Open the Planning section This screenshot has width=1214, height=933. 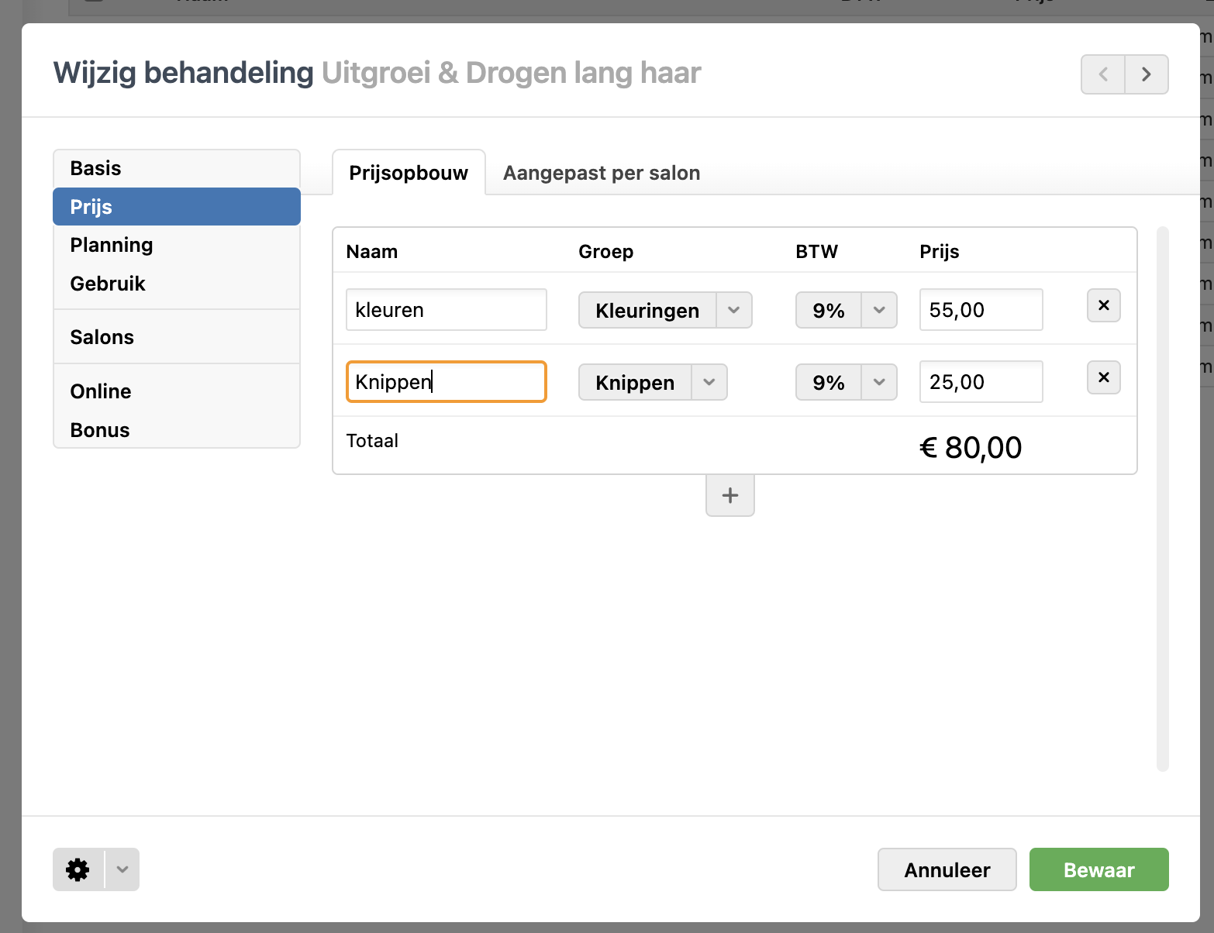(x=112, y=245)
